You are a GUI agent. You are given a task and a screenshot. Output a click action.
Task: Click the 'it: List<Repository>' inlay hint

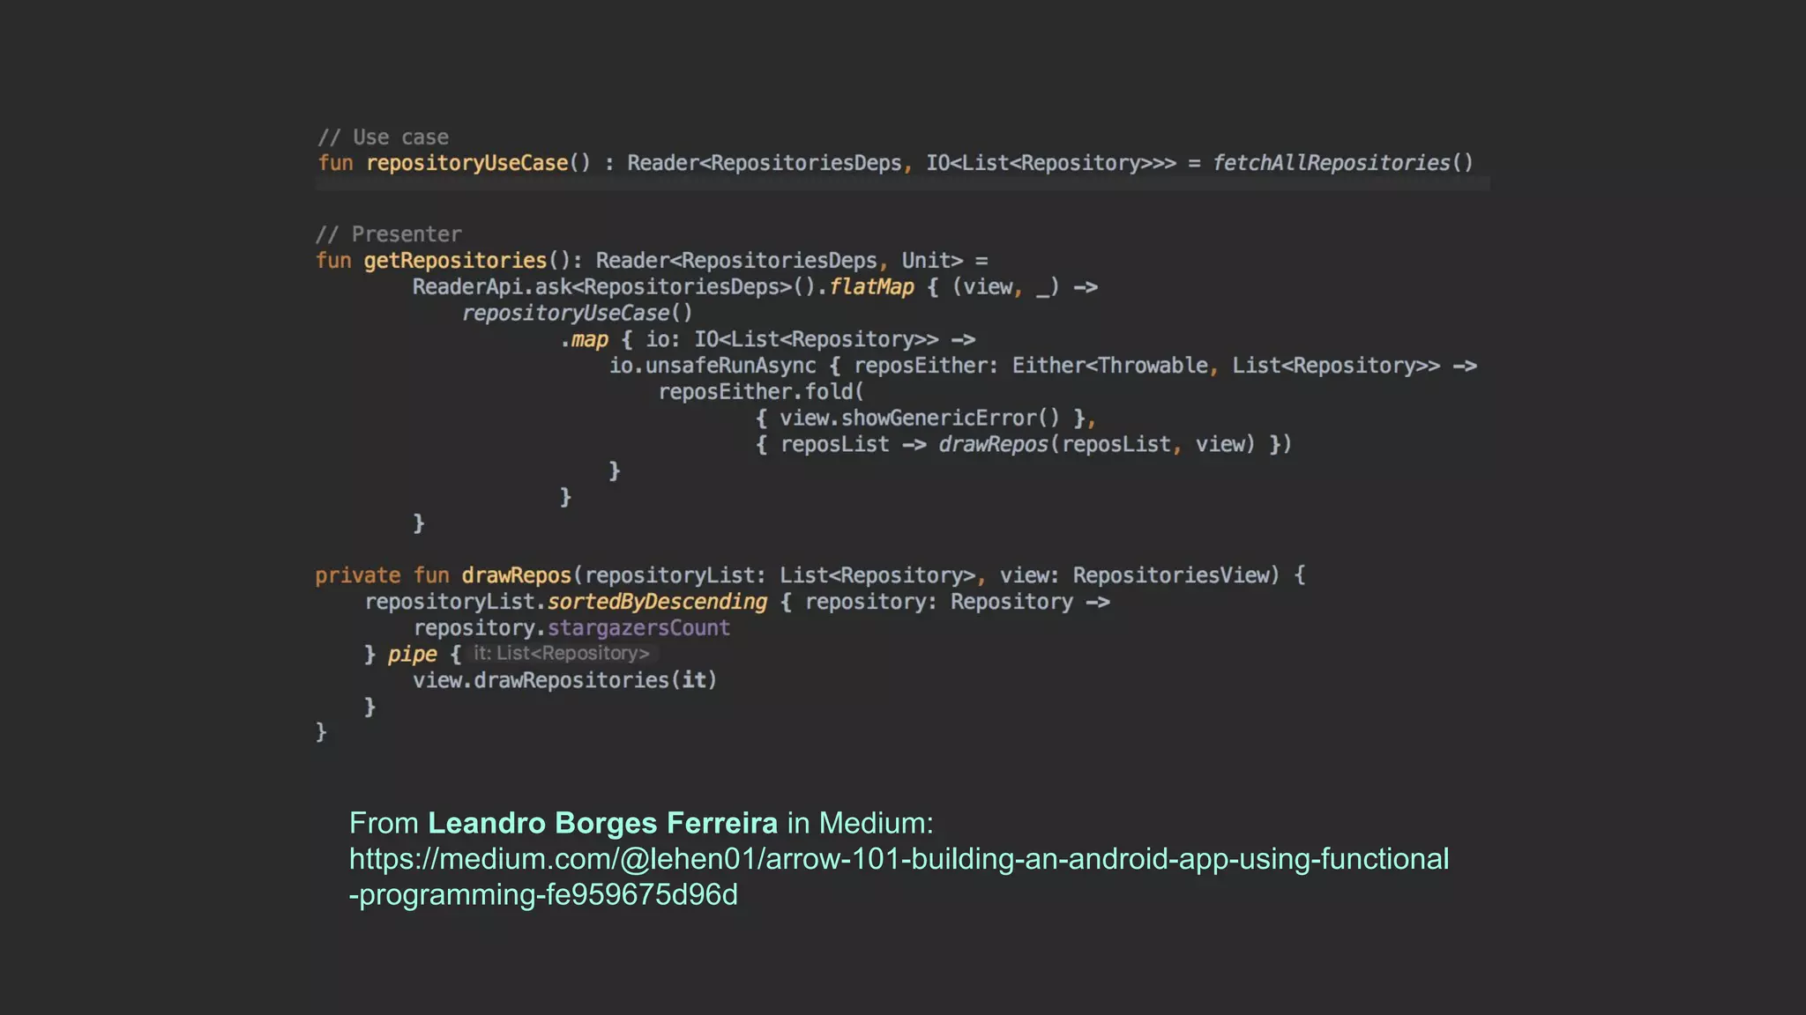click(561, 654)
